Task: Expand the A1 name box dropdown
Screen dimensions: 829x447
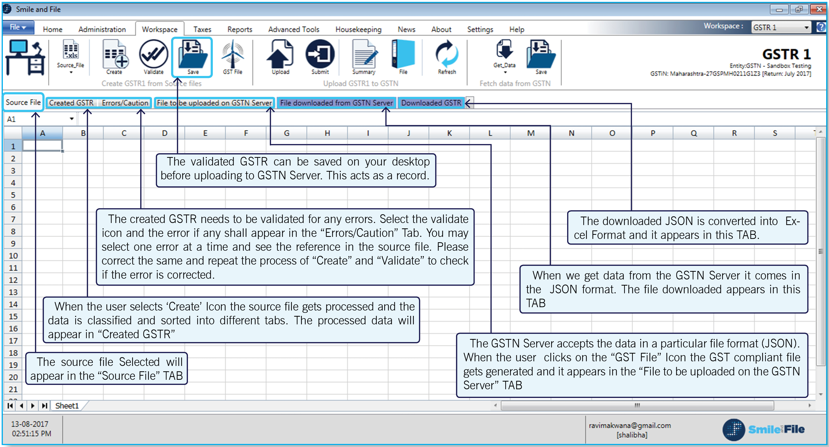Action: click(71, 119)
